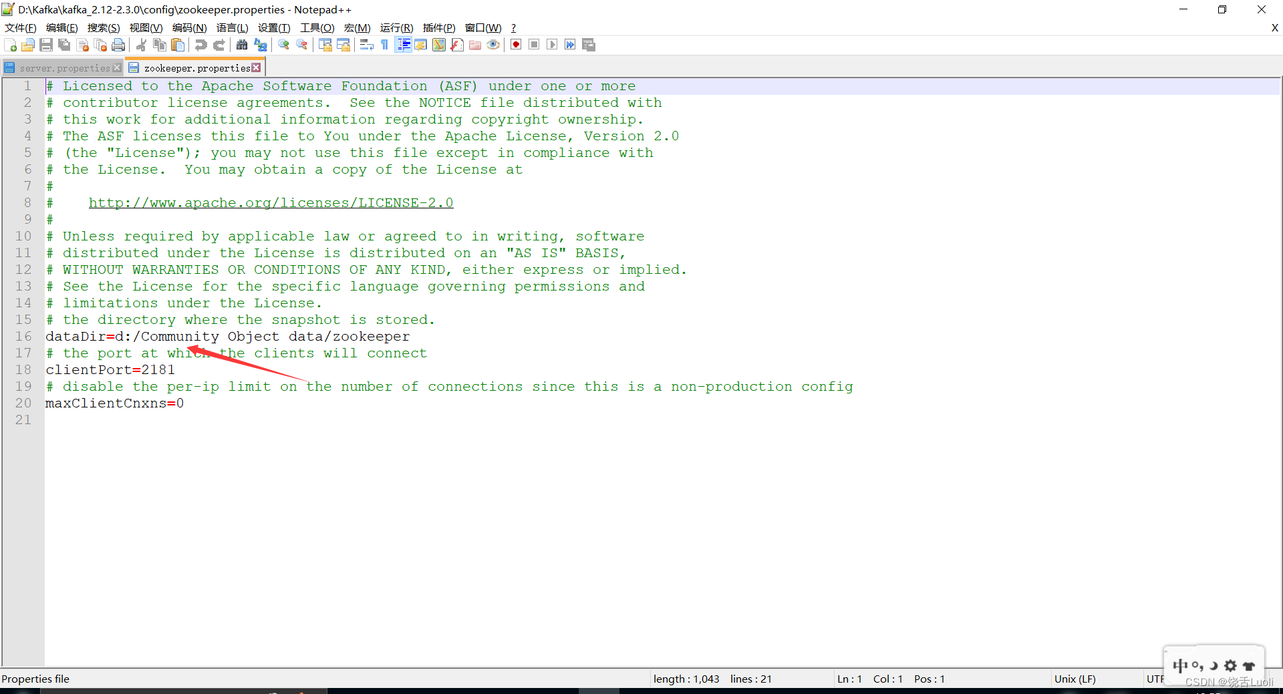Viewport: 1283px width, 694px height.
Task: Open the 文件(F) File menu
Action: coord(21,28)
